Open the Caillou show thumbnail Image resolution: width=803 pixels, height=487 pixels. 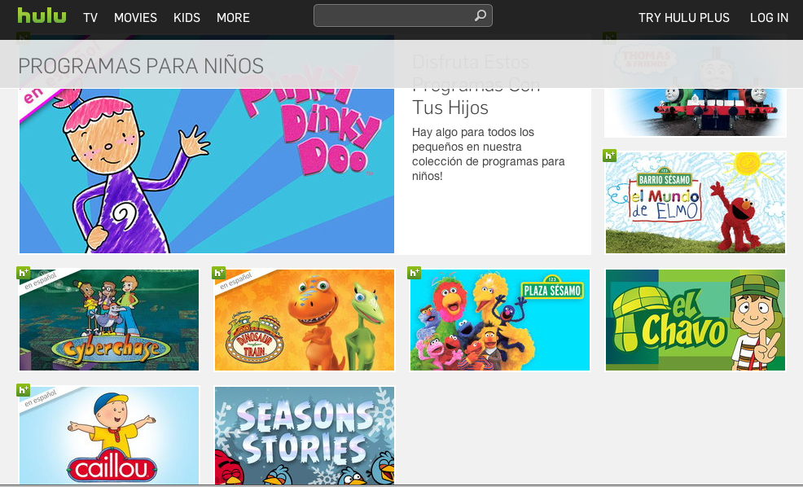pos(109,435)
